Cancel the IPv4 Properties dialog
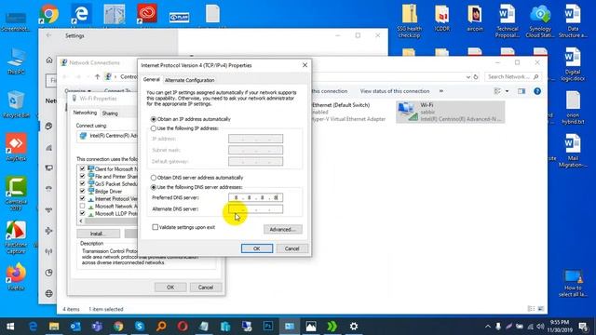Viewport: 596px width, 335px height. click(291, 248)
